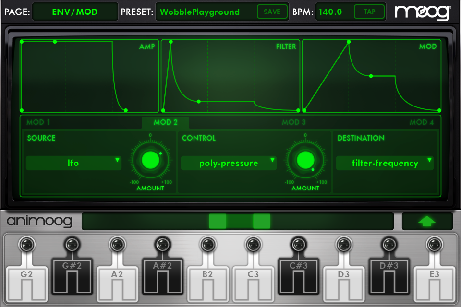The image size is (461, 307).
Task: Click the SAVE preset button
Action: pyautogui.click(x=272, y=12)
